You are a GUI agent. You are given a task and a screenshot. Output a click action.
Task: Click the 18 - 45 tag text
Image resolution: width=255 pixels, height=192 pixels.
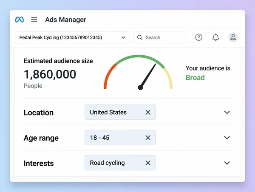coord(100,138)
